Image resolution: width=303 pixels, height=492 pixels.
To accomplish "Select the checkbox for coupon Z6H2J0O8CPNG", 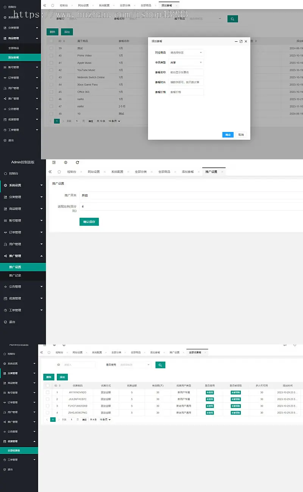I will tap(48, 412).
